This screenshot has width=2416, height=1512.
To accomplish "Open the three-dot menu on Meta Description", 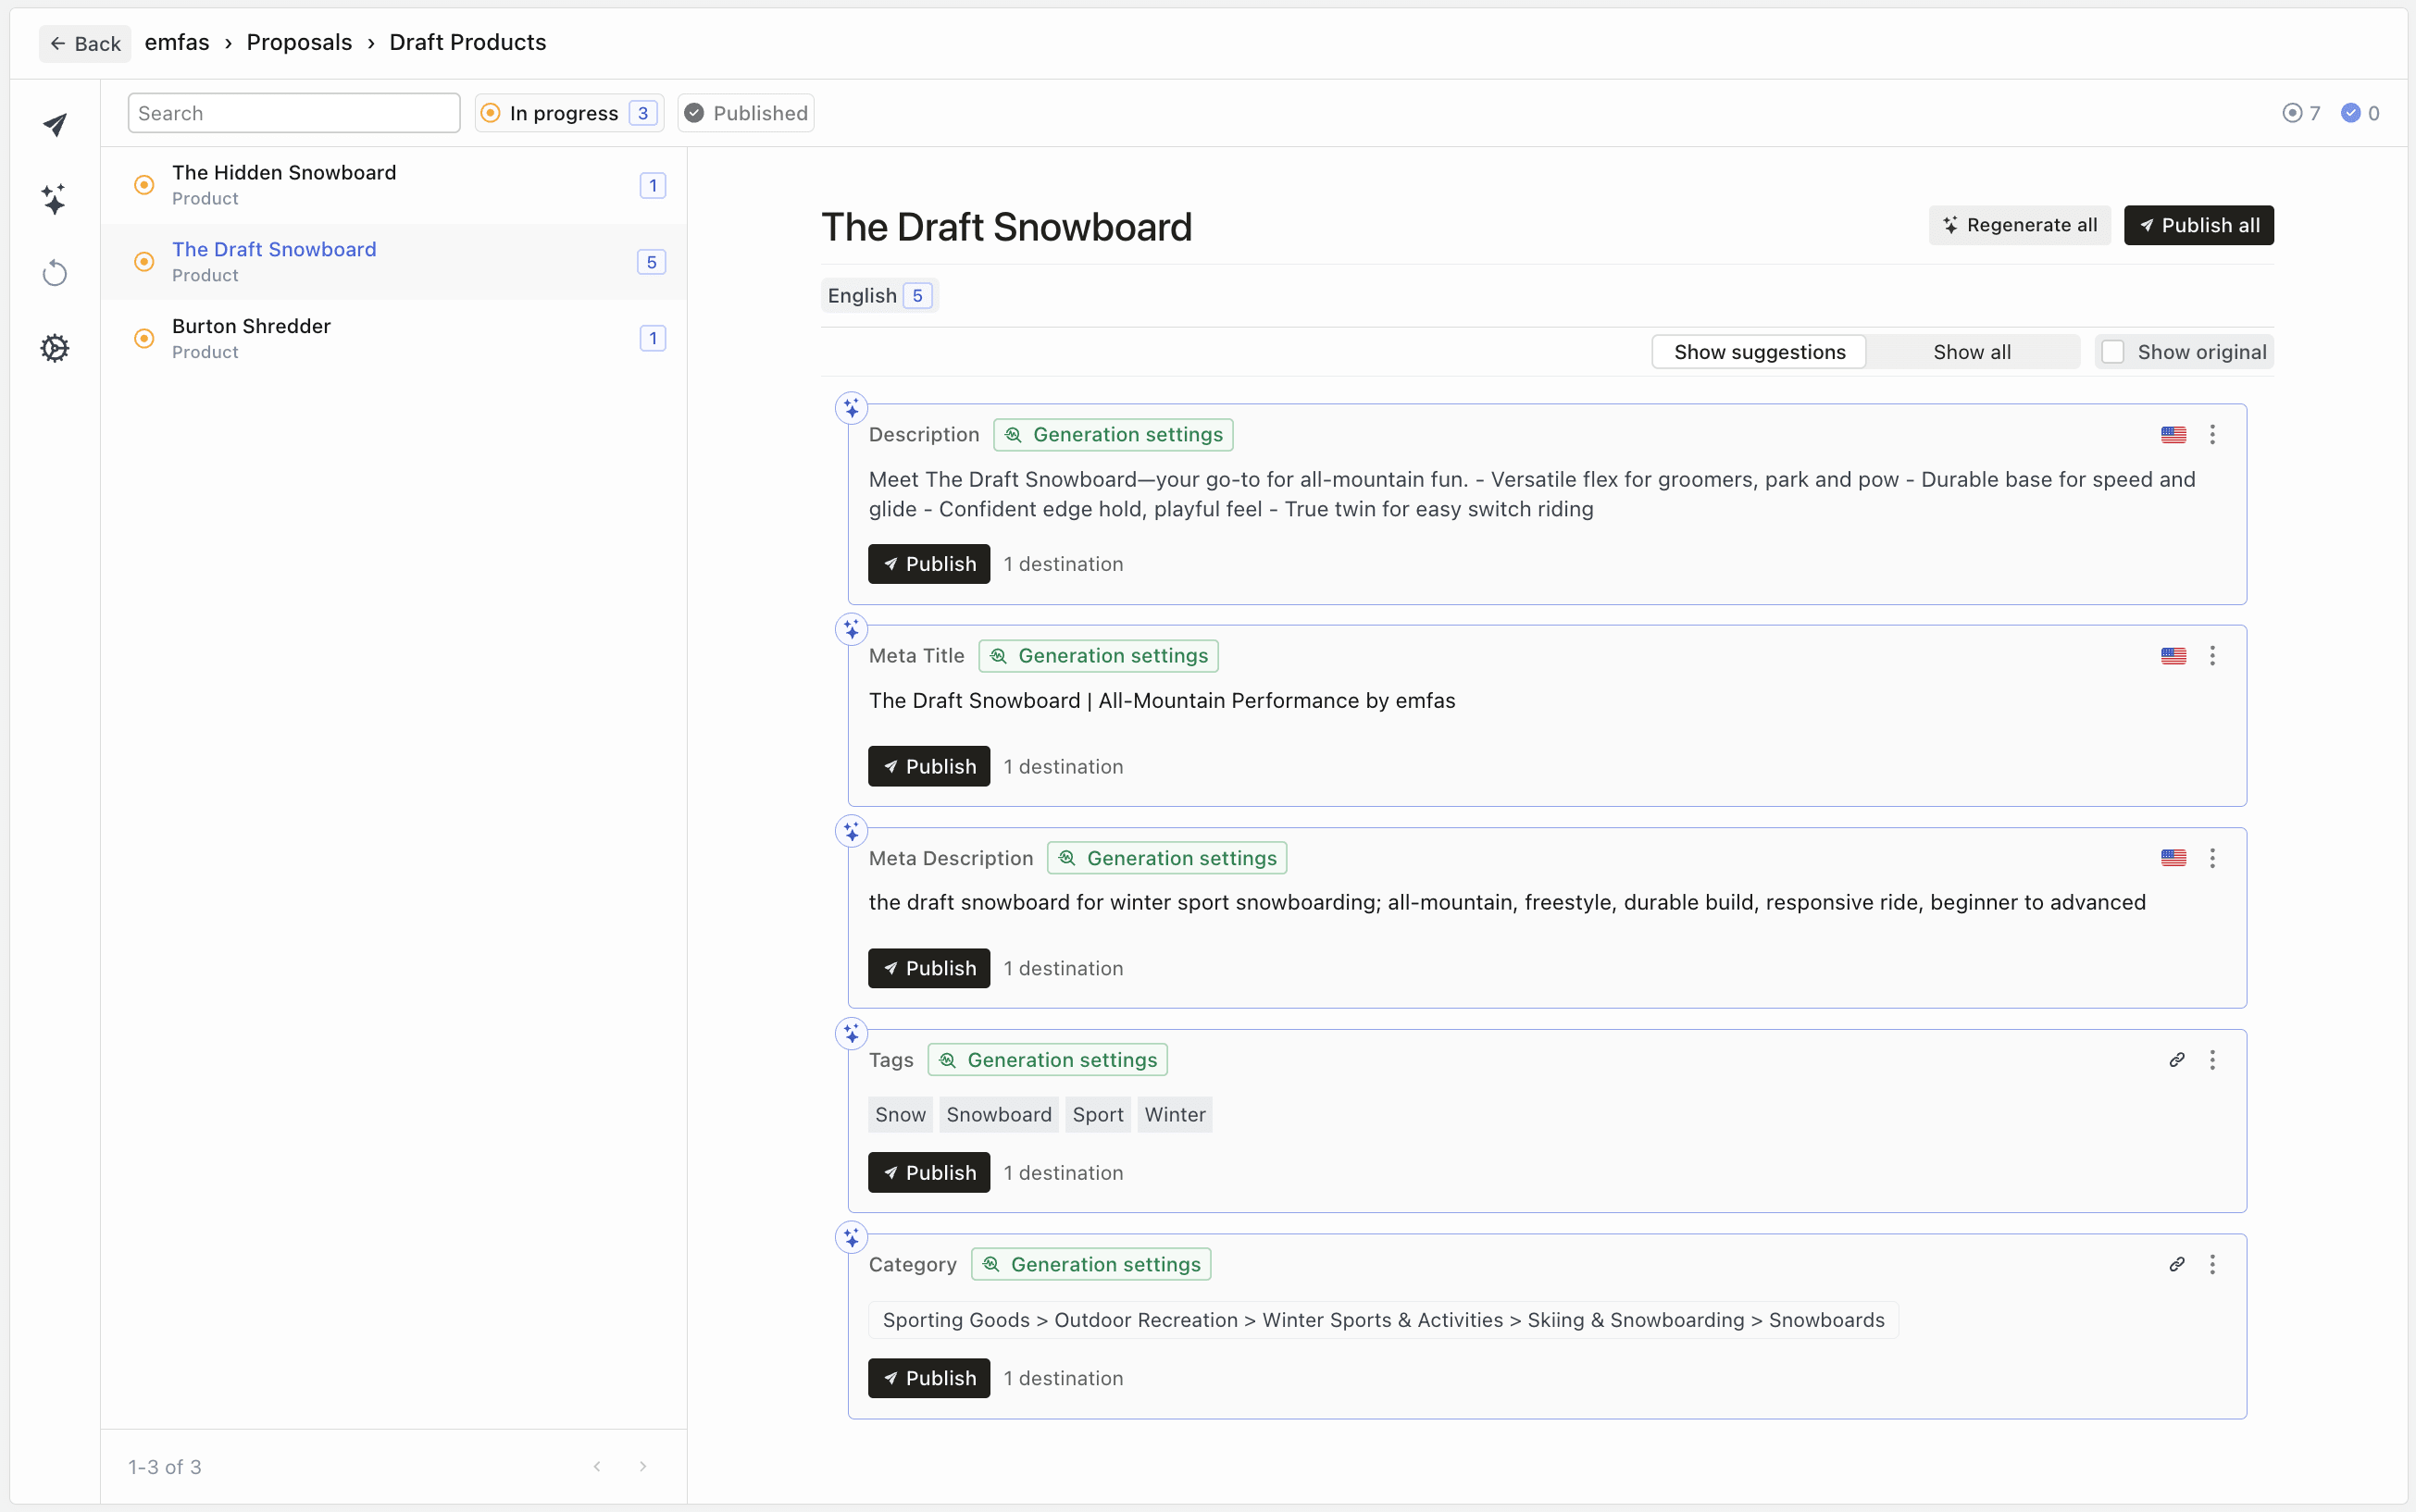I will (x=2213, y=858).
